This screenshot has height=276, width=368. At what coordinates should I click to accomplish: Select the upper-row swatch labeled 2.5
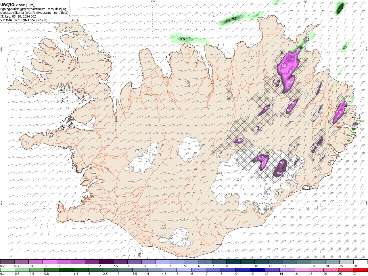pos(120,262)
